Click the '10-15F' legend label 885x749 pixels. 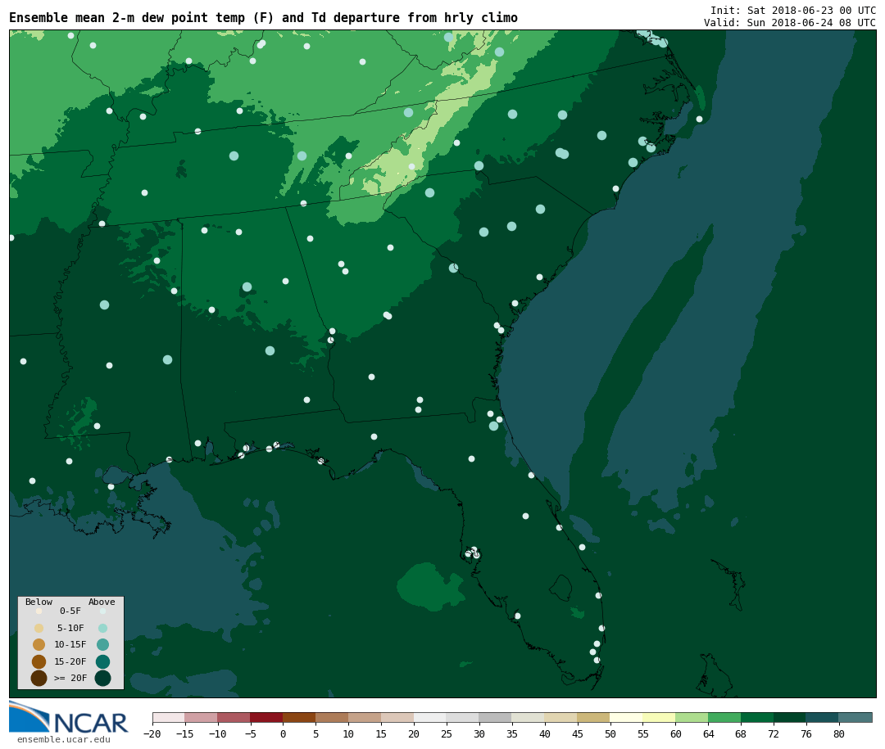click(70, 645)
